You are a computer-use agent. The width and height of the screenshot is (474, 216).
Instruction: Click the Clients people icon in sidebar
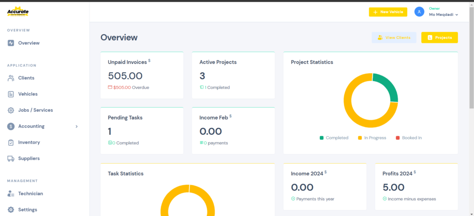11,78
